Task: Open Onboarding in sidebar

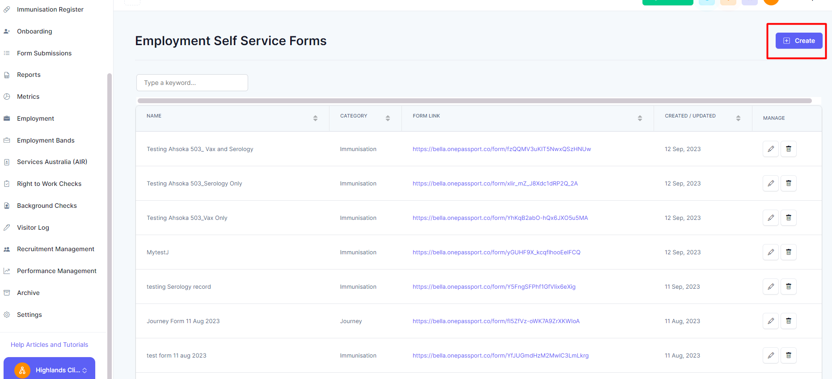Action: pyautogui.click(x=34, y=31)
